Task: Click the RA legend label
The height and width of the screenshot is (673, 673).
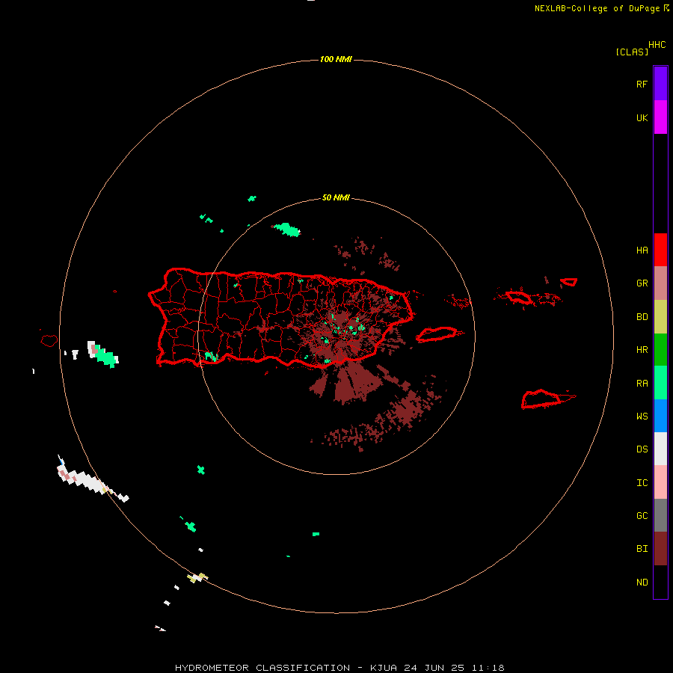Action: coord(642,384)
